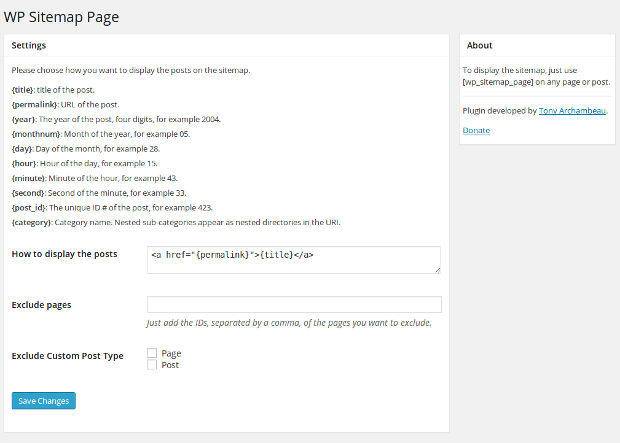Click the {permalink} placeholder description
620x443 pixels.
pos(61,104)
